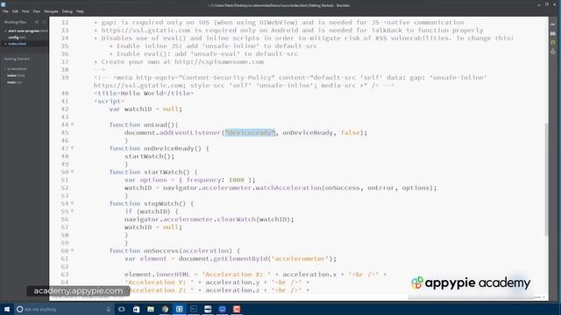Click clearWatch on line 56
Viewport: 561px width, 315px height.
pyautogui.click(x=237, y=219)
